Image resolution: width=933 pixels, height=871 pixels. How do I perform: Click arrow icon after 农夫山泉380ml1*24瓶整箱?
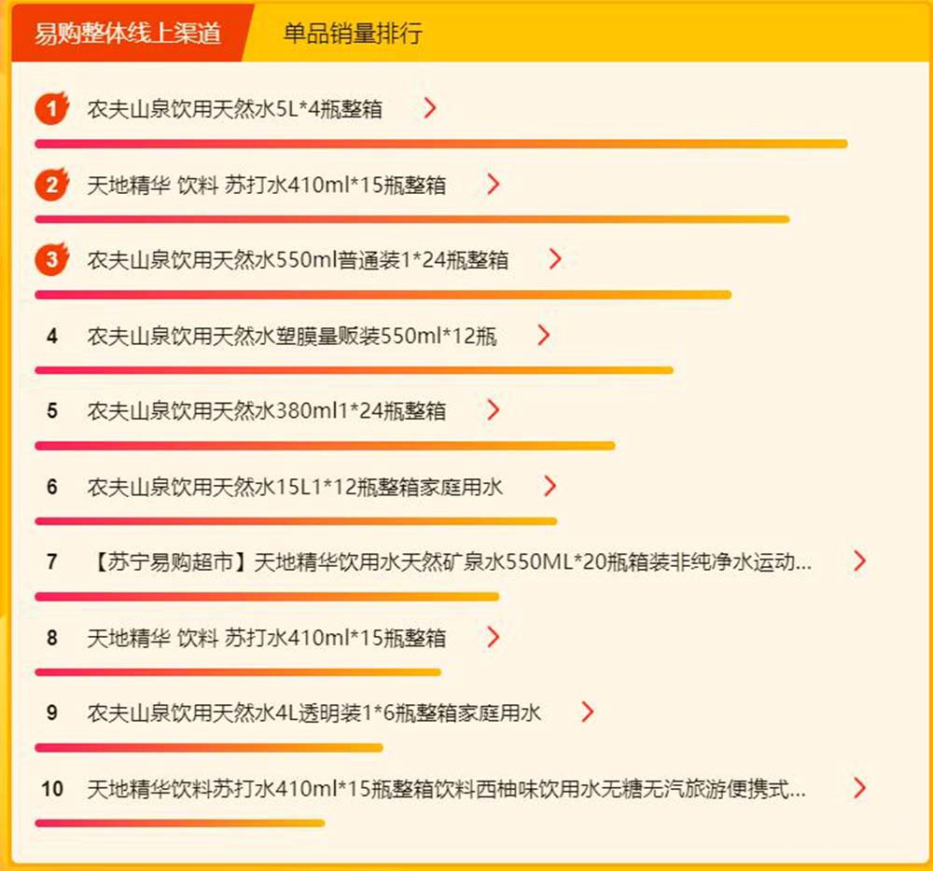493,409
